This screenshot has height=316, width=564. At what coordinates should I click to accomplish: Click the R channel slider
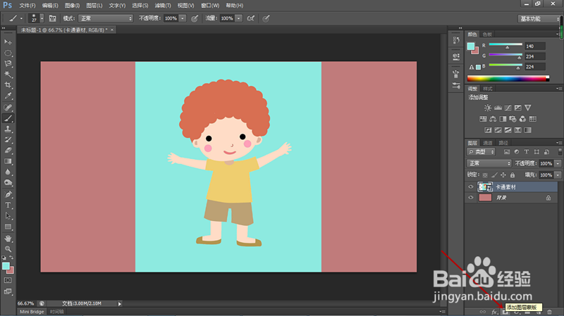505,45
